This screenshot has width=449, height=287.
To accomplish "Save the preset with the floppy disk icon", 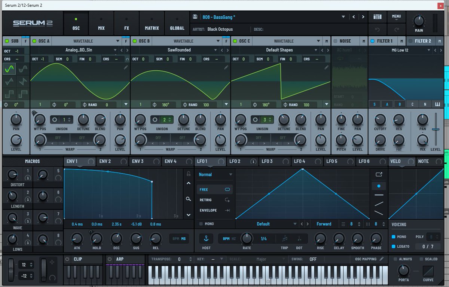I will point(195,17).
